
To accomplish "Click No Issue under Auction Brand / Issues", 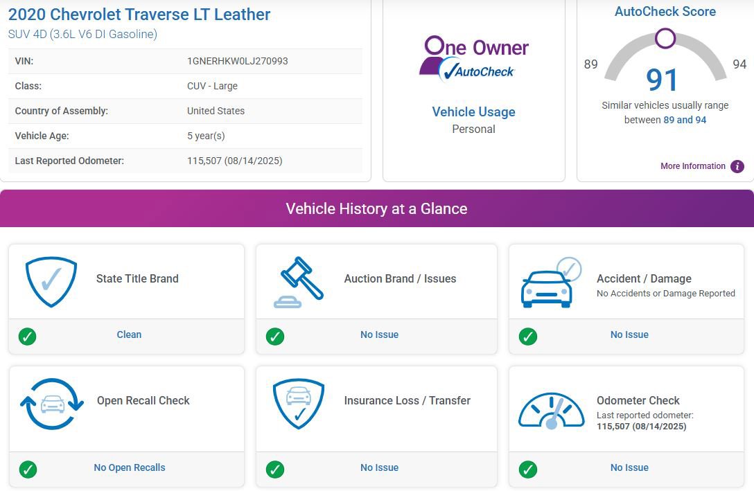I will [379, 334].
